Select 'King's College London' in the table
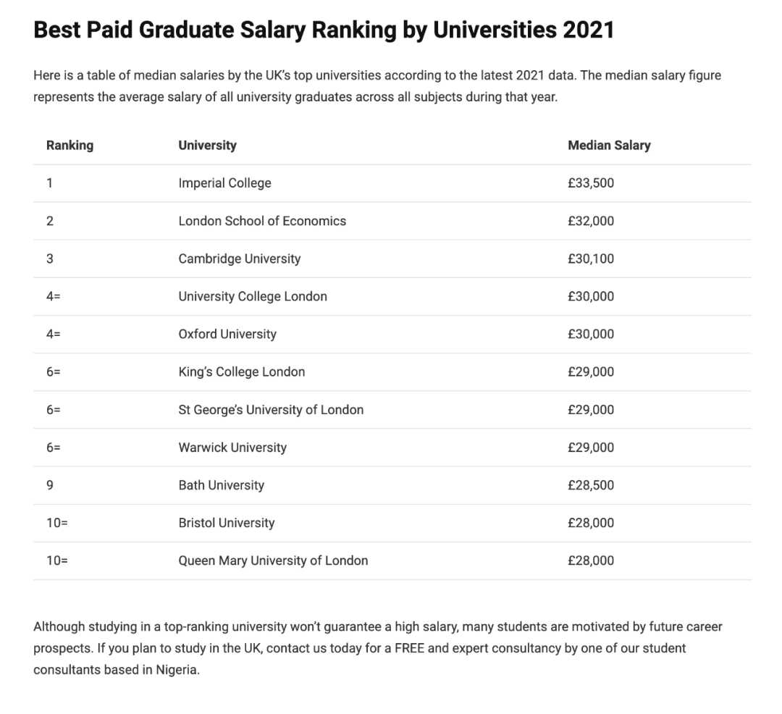 point(242,371)
